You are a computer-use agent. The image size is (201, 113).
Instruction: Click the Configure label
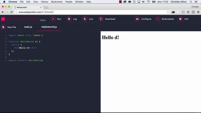[x=146, y=19]
